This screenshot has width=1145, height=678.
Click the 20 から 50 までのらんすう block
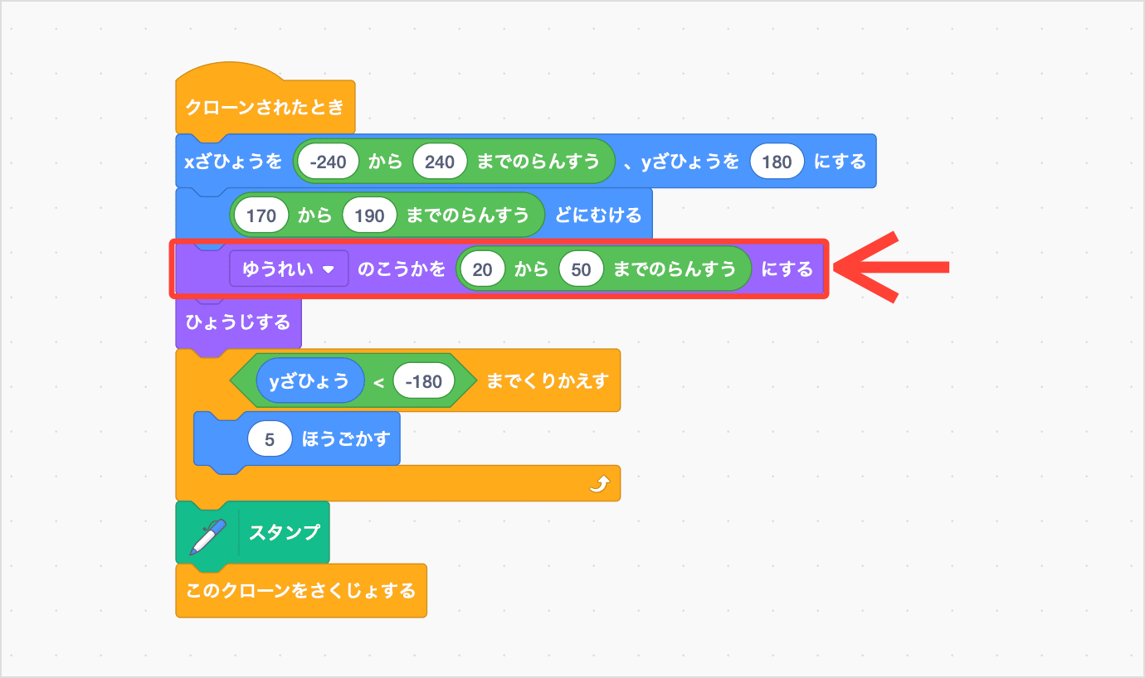tap(603, 269)
